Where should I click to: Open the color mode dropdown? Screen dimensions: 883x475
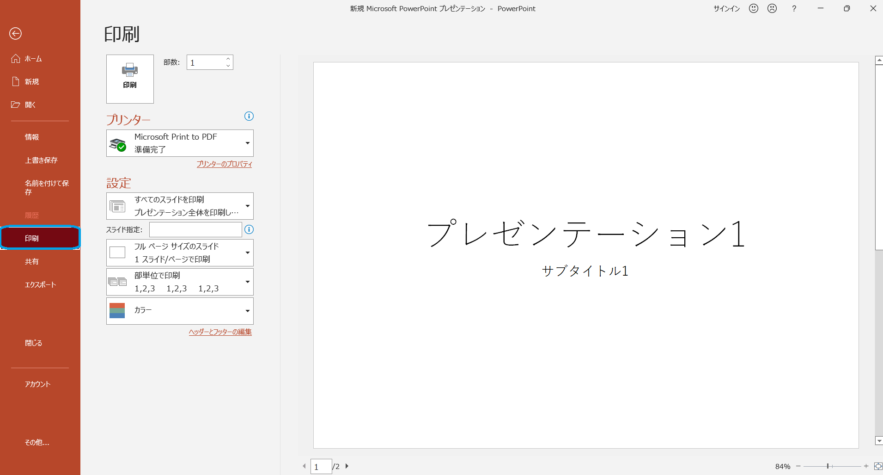pyautogui.click(x=180, y=311)
